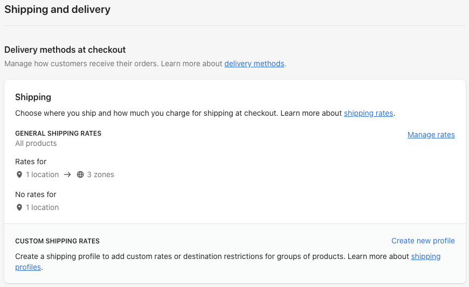Open the delivery methods help link

(x=254, y=64)
